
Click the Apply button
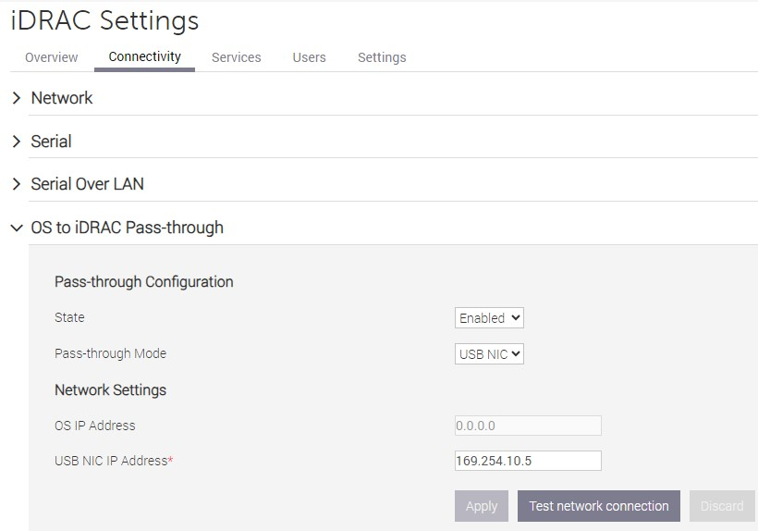coord(482,506)
